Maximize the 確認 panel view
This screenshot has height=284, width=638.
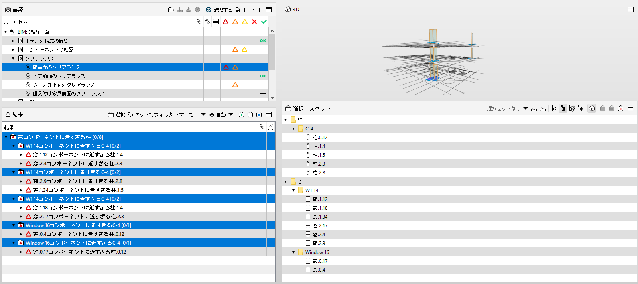(x=269, y=10)
